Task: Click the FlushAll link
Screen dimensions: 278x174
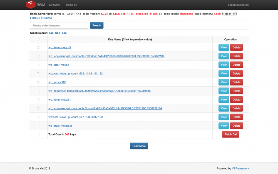Action: pyautogui.click(x=47, y=18)
